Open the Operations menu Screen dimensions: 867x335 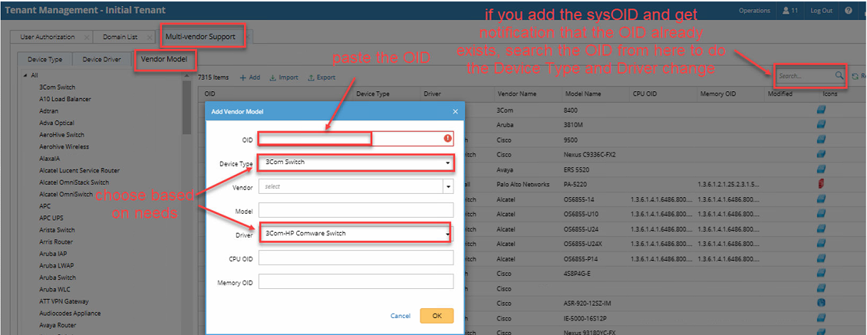coord(754,11)
